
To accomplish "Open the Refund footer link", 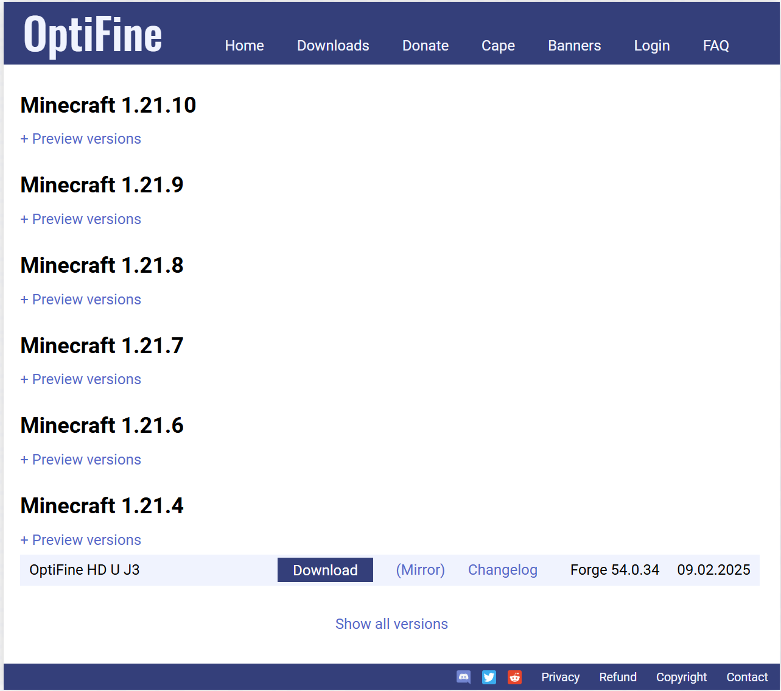I will [x=618, y=677].
